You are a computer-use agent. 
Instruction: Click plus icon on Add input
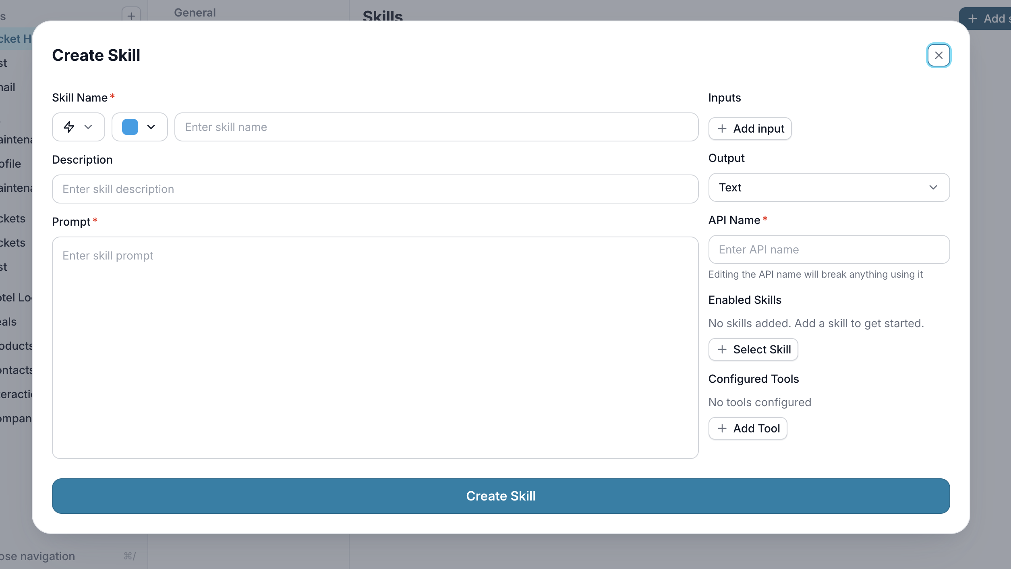point(722,129)
